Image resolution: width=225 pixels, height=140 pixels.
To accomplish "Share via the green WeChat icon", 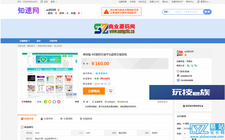I will pyautogui.click(x=45, y=102).
